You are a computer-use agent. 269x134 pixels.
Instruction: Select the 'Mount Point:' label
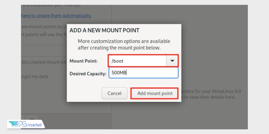point(83,61)
